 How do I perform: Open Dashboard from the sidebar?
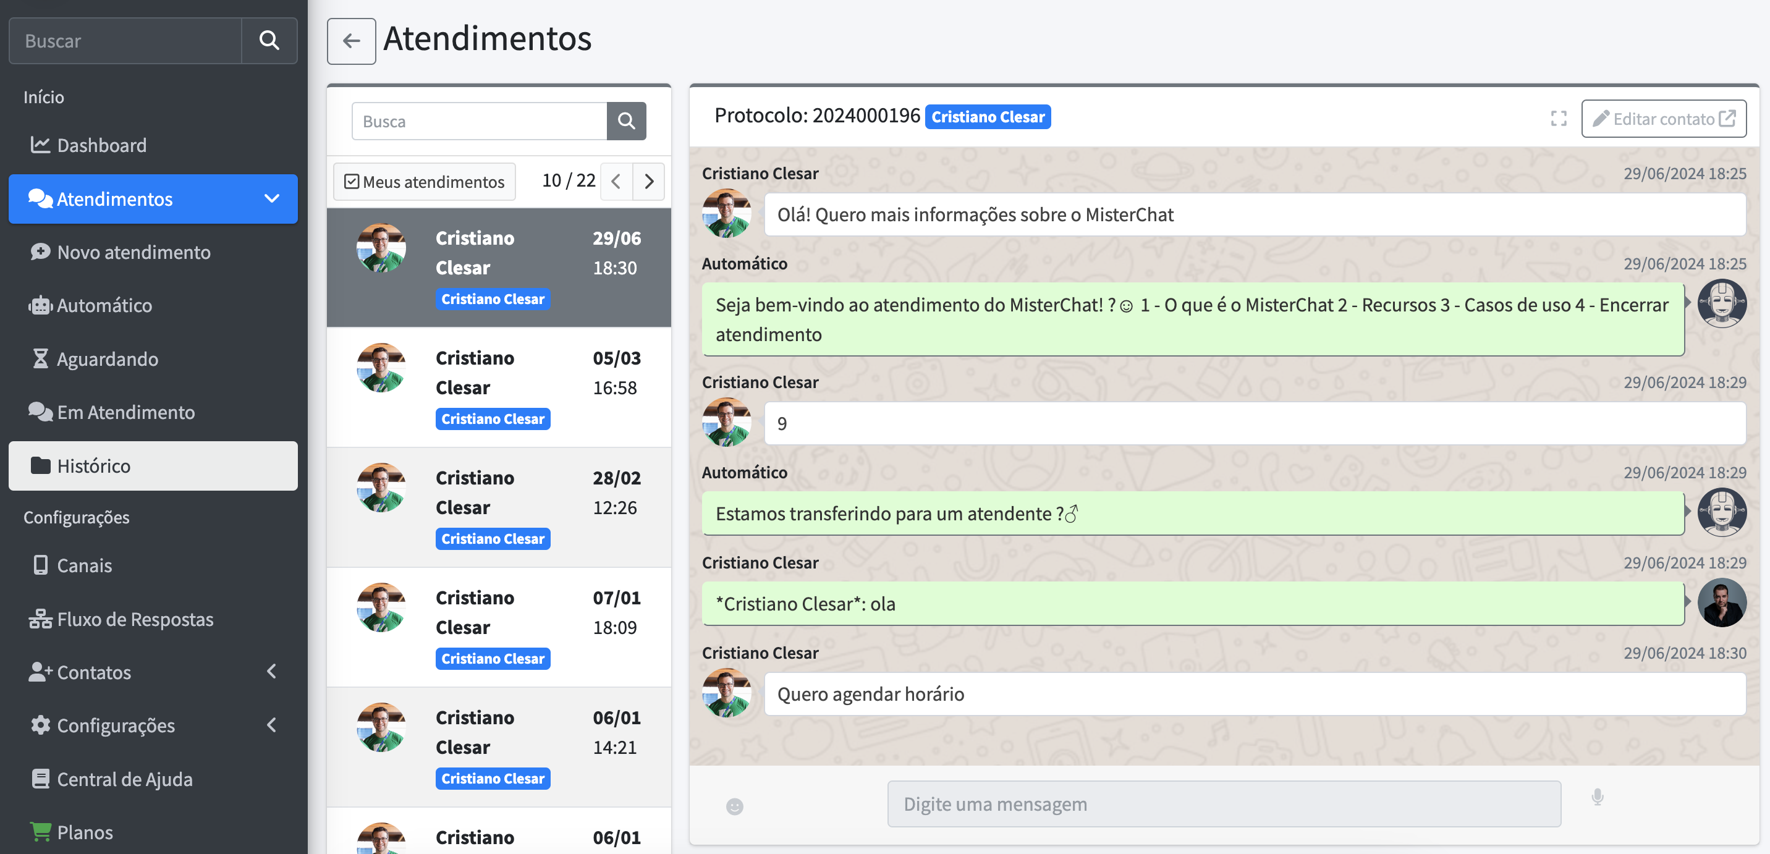click(x=101, y=145)
